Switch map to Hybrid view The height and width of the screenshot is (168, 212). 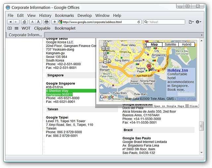point(187,44)
